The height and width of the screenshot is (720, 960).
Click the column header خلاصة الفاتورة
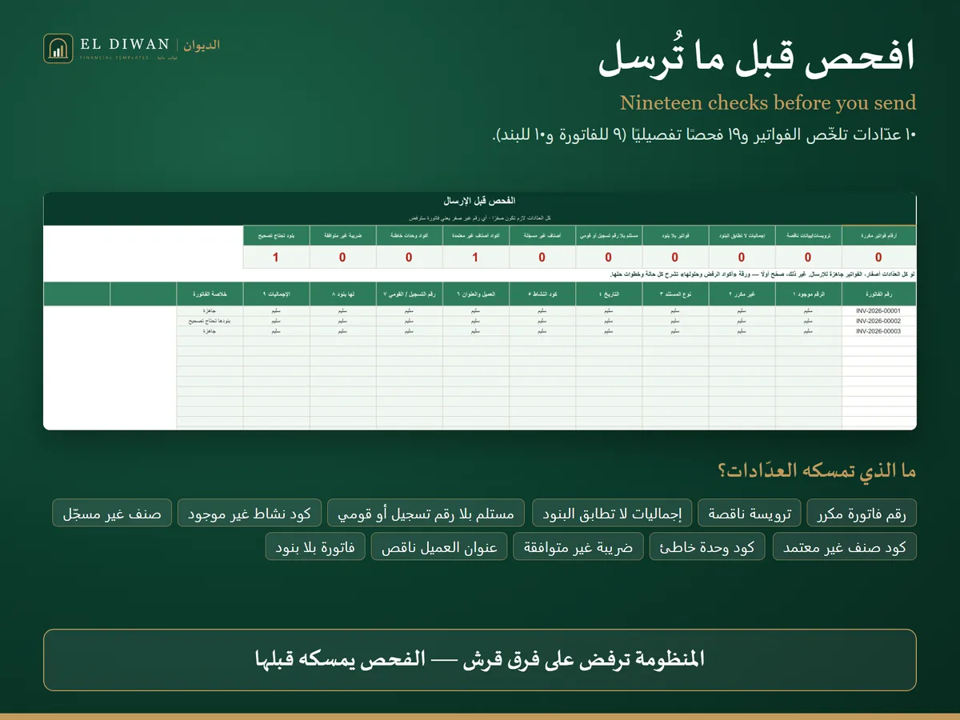point(210,294)
